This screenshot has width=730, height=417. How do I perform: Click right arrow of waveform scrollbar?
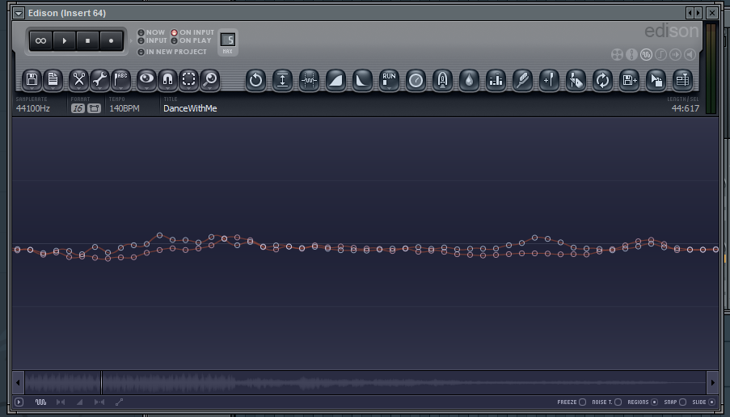pos(712,382)
